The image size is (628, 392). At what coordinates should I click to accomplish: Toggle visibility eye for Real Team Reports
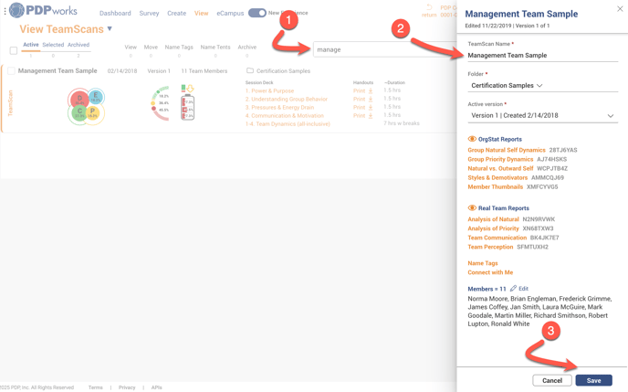pos(472,208)
